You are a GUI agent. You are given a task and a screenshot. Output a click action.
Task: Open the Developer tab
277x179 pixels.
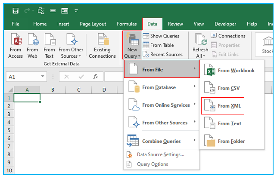pos(225,24)
